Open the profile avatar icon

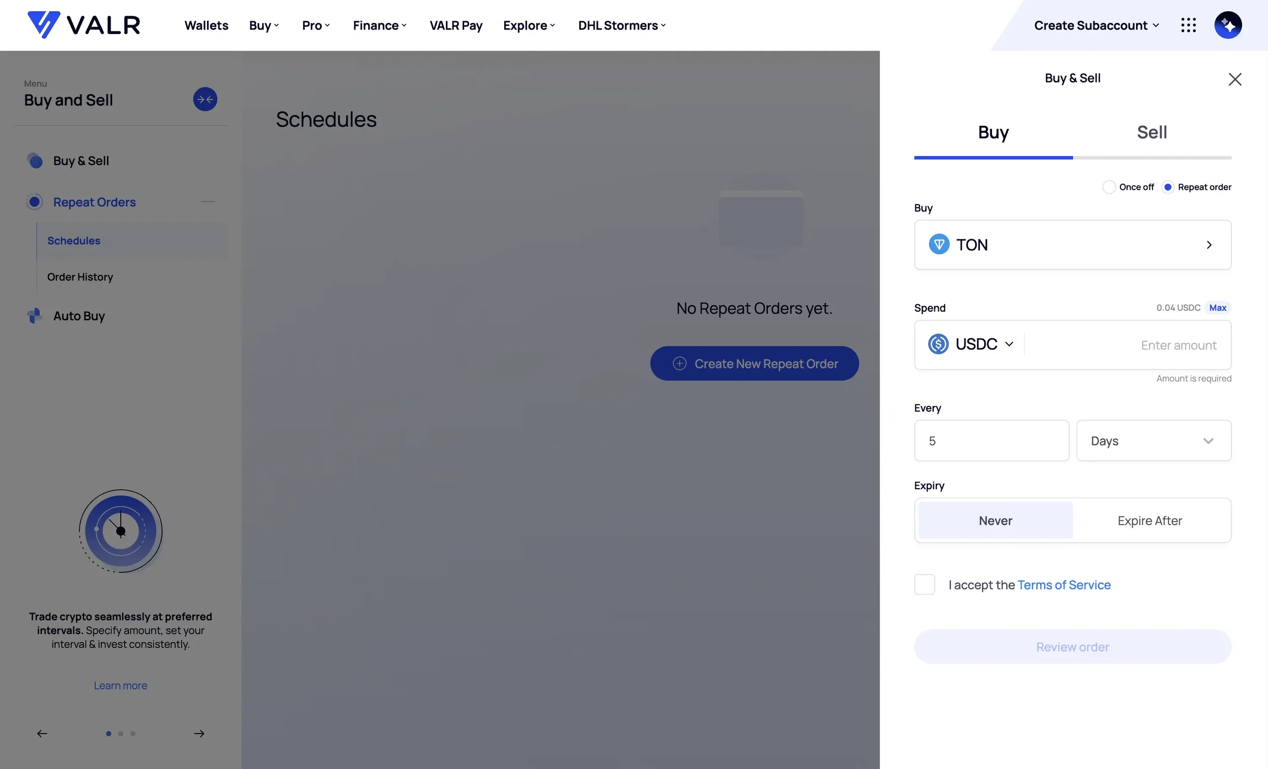[1228, 25]
